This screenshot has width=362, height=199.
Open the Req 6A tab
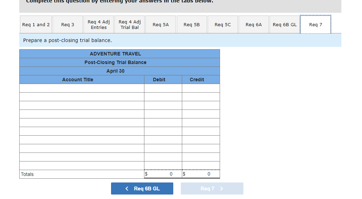pos(253,24)
